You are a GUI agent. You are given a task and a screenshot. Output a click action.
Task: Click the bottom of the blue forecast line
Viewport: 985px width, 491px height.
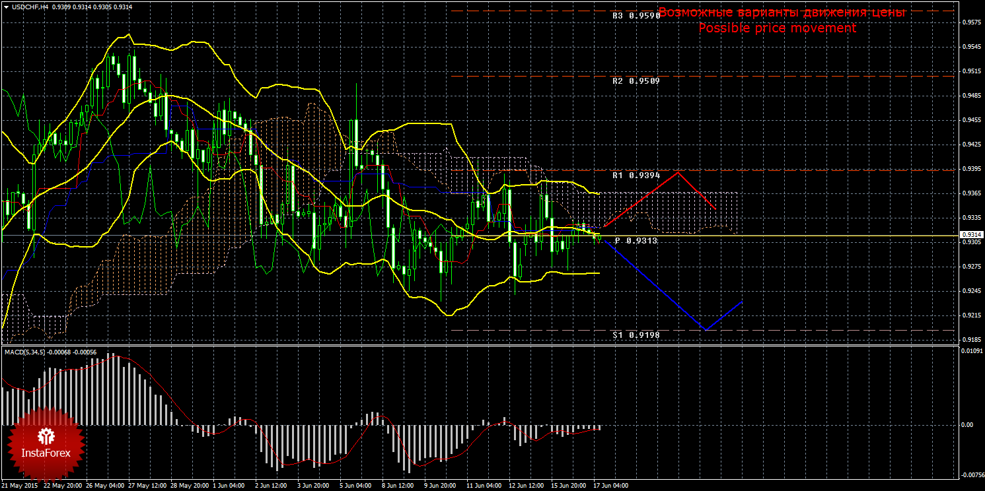pos(706,329)
